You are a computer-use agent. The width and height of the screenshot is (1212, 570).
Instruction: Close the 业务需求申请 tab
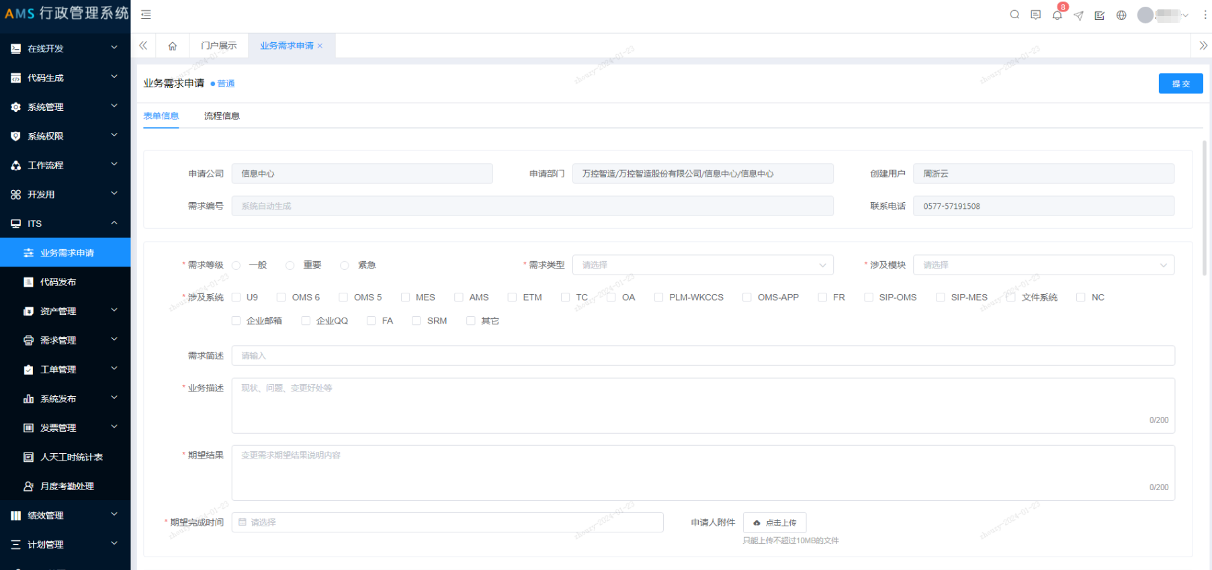pos(320,46)
